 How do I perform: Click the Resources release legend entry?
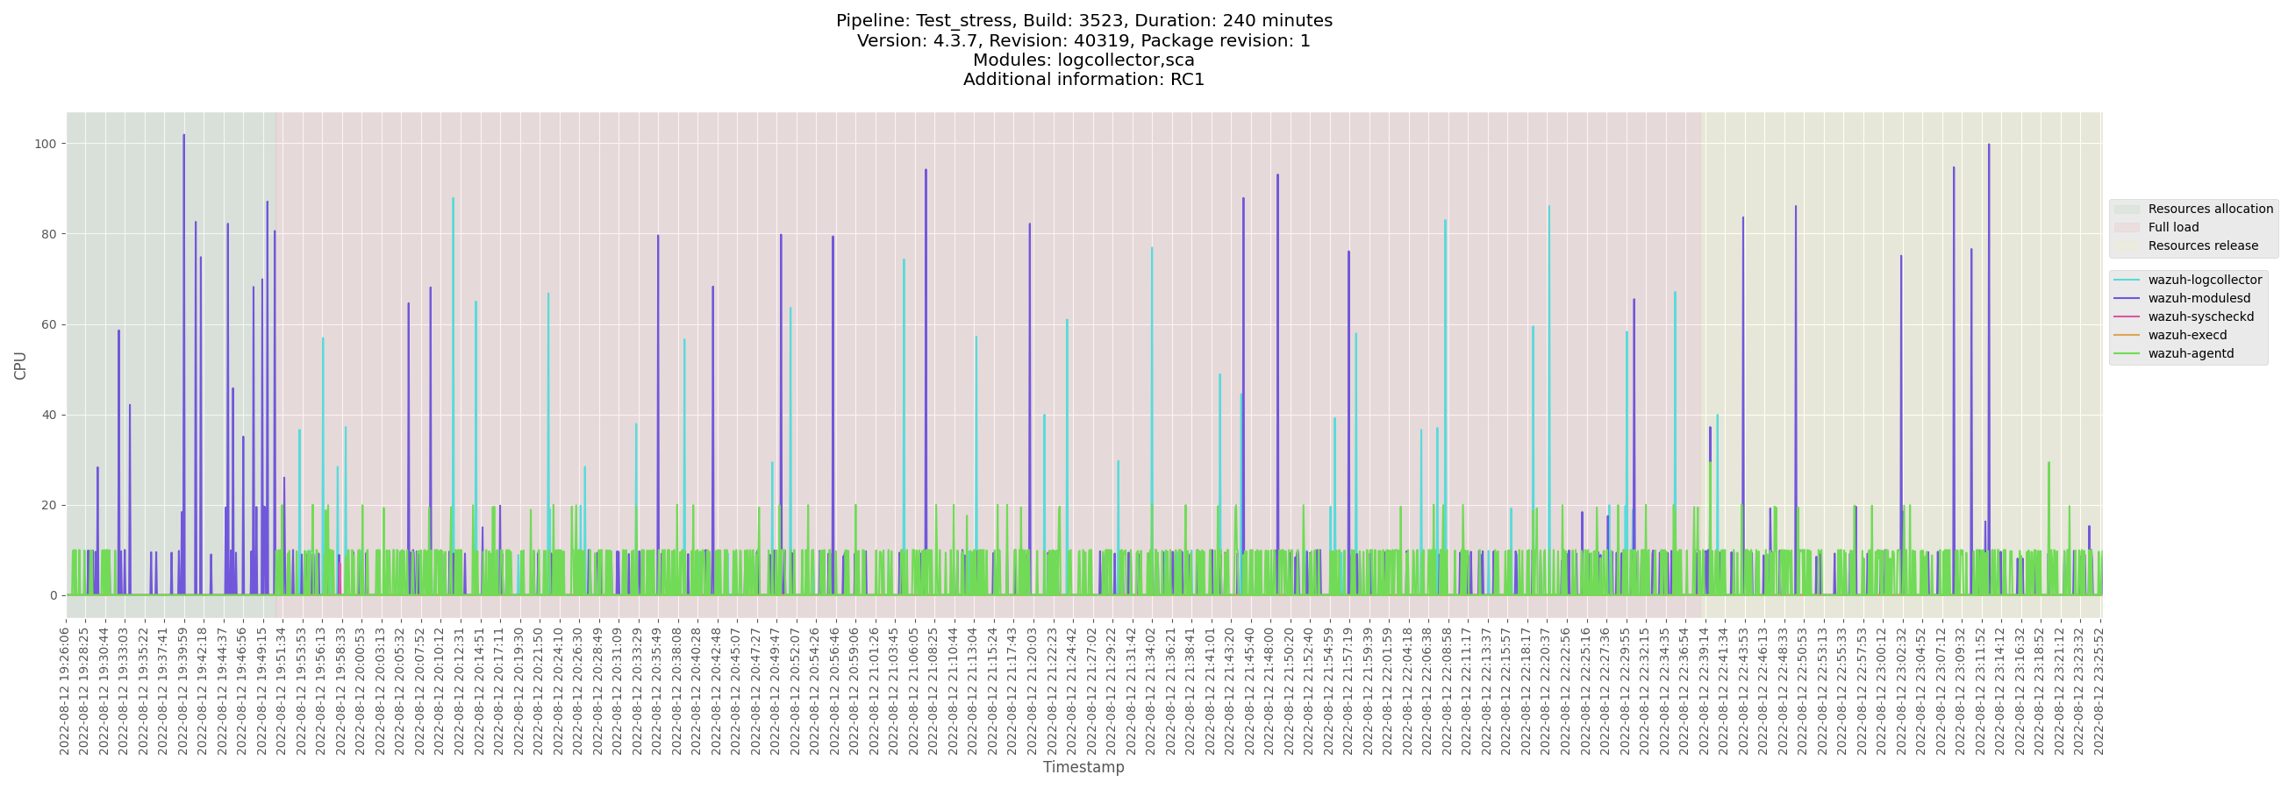tap(2202, 245)
